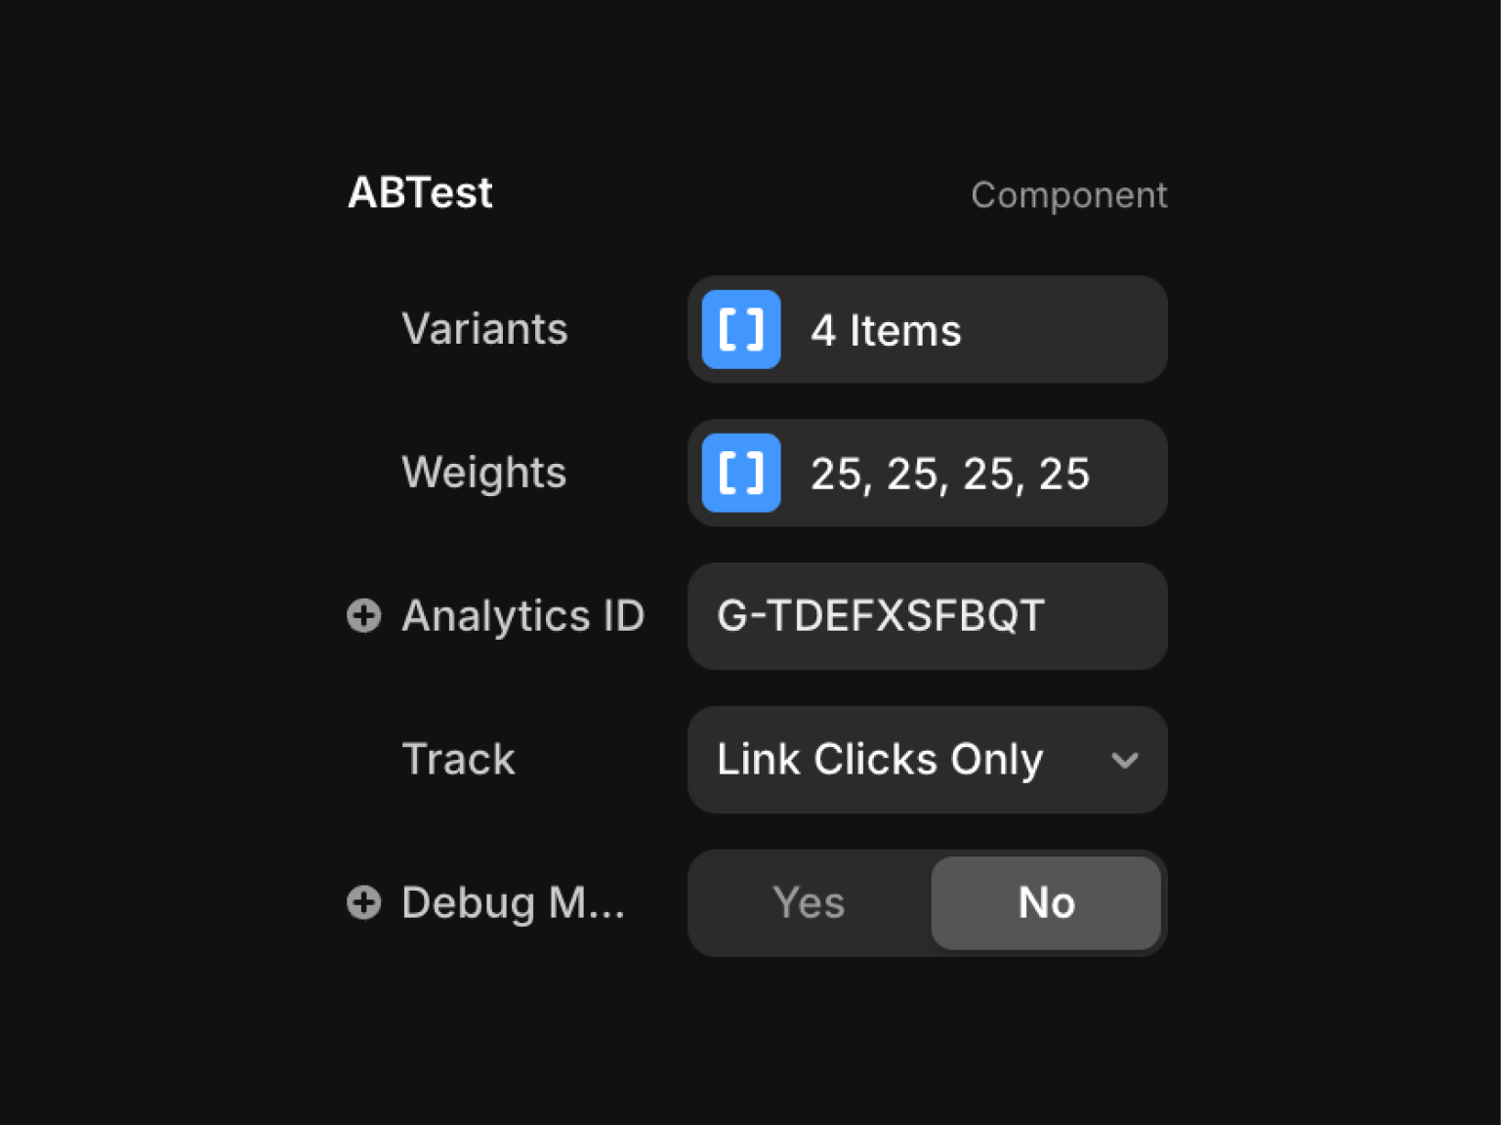1501x1125 pixels.
Task: Click the truncated 'Debug M...' label
Action: (513, 902)
